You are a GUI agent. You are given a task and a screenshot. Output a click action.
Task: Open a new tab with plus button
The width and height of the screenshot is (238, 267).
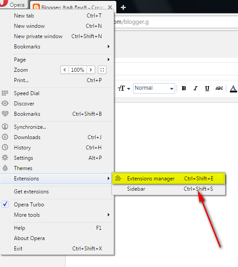(123, 7)
